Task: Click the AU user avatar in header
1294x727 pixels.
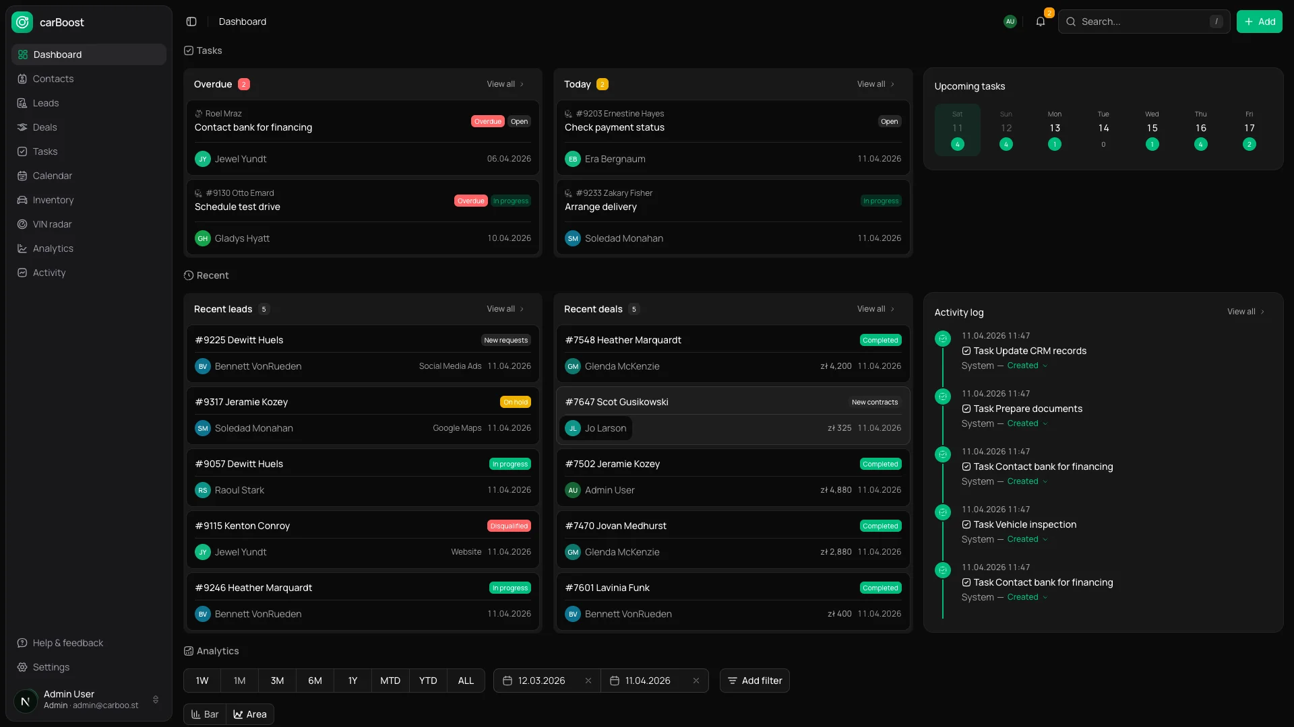Action: pos(1010,22)
